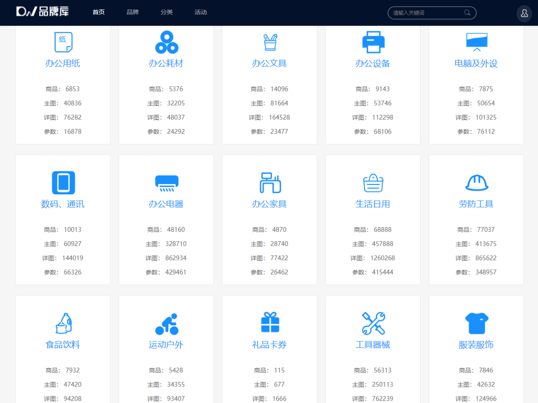Click the 生活日用 basket icon
Image resolution: width=538 pixels, height=403 pixels.
373,183
